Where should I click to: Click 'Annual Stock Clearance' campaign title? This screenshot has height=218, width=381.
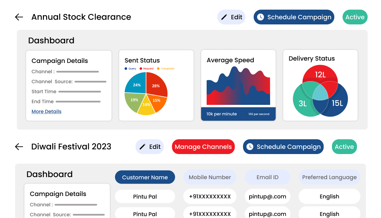tap(81, 17)
